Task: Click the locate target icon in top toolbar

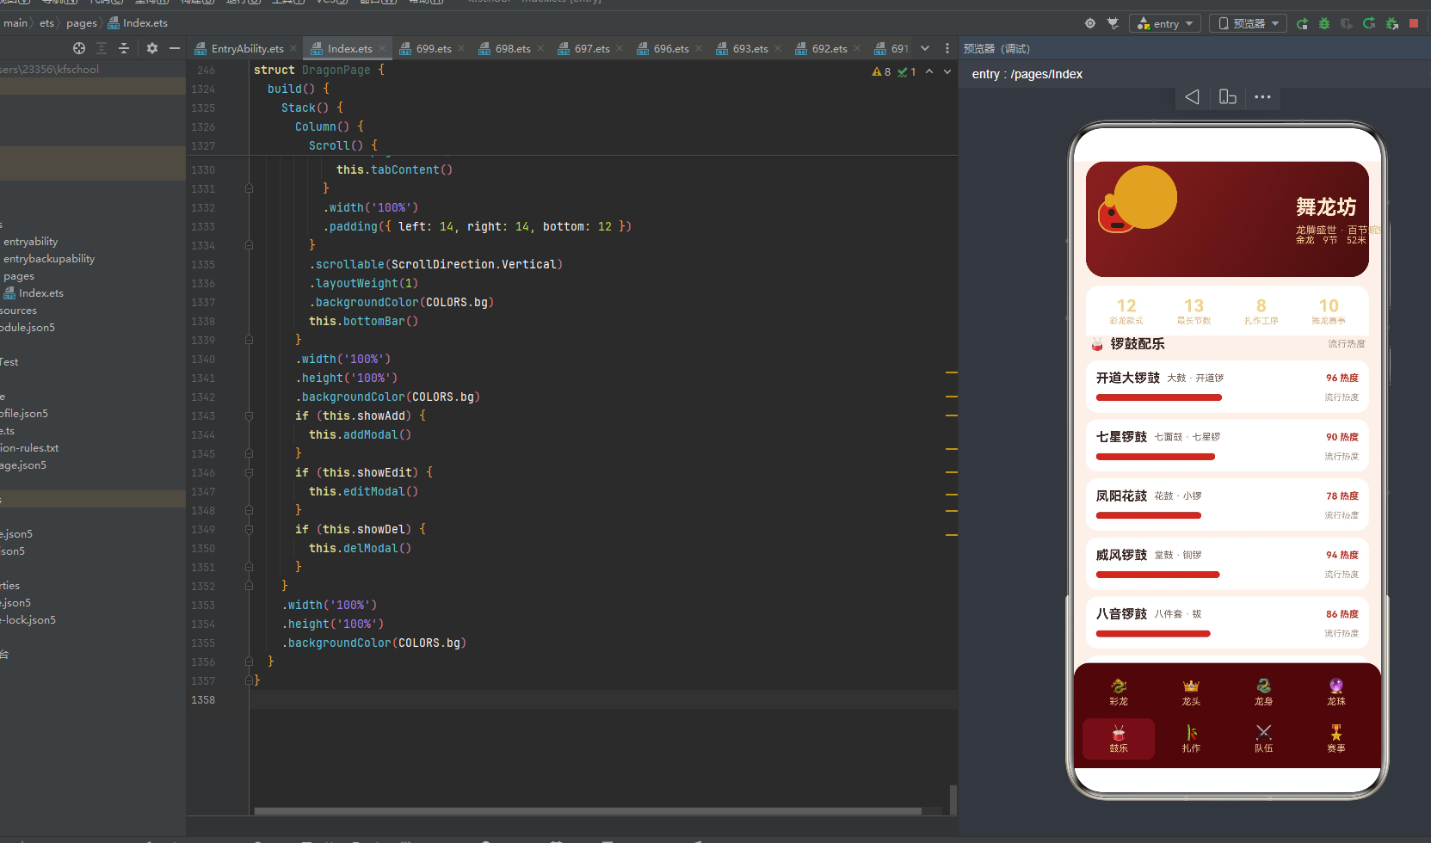Action: point(1090,23)
